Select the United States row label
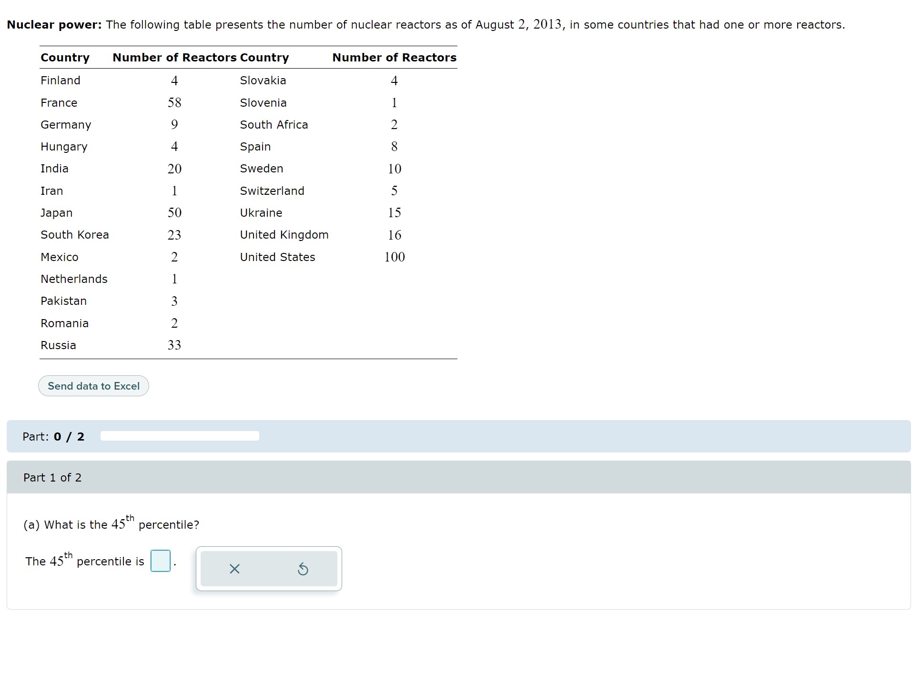 277,257
